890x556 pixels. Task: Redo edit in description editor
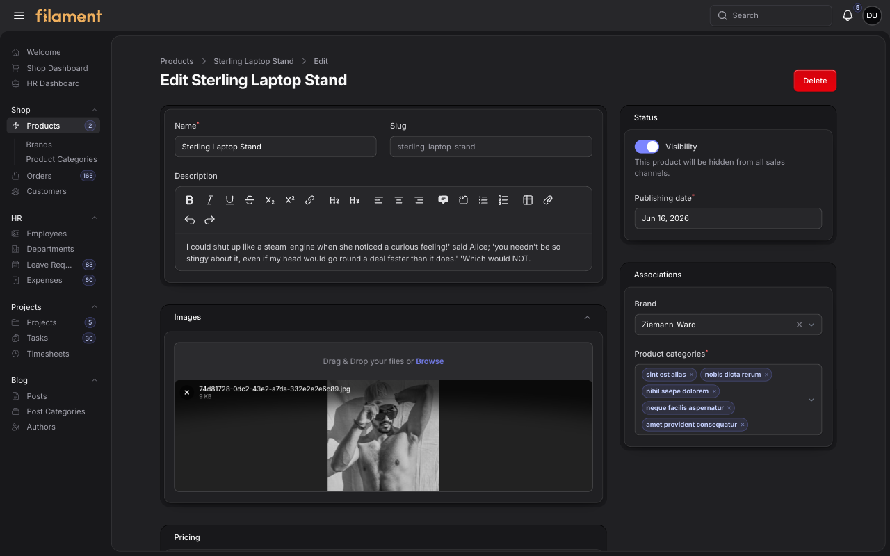[209, 220]
